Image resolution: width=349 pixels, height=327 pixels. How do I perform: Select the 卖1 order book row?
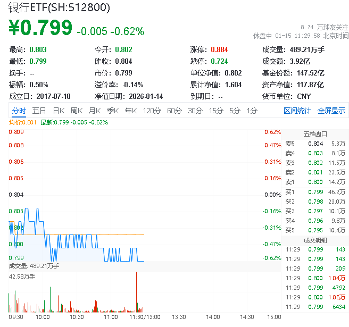coord(315,182)
